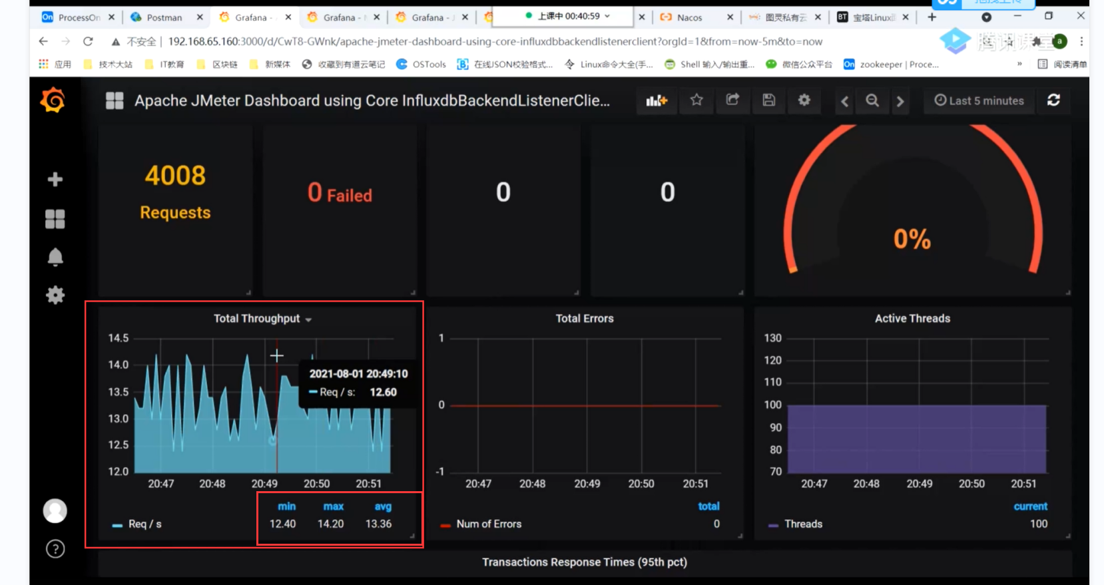The height and width of the screenshot is (585, 1104).
Task: Open the 区块链 bookmark folder
Action: click(217, 65)
